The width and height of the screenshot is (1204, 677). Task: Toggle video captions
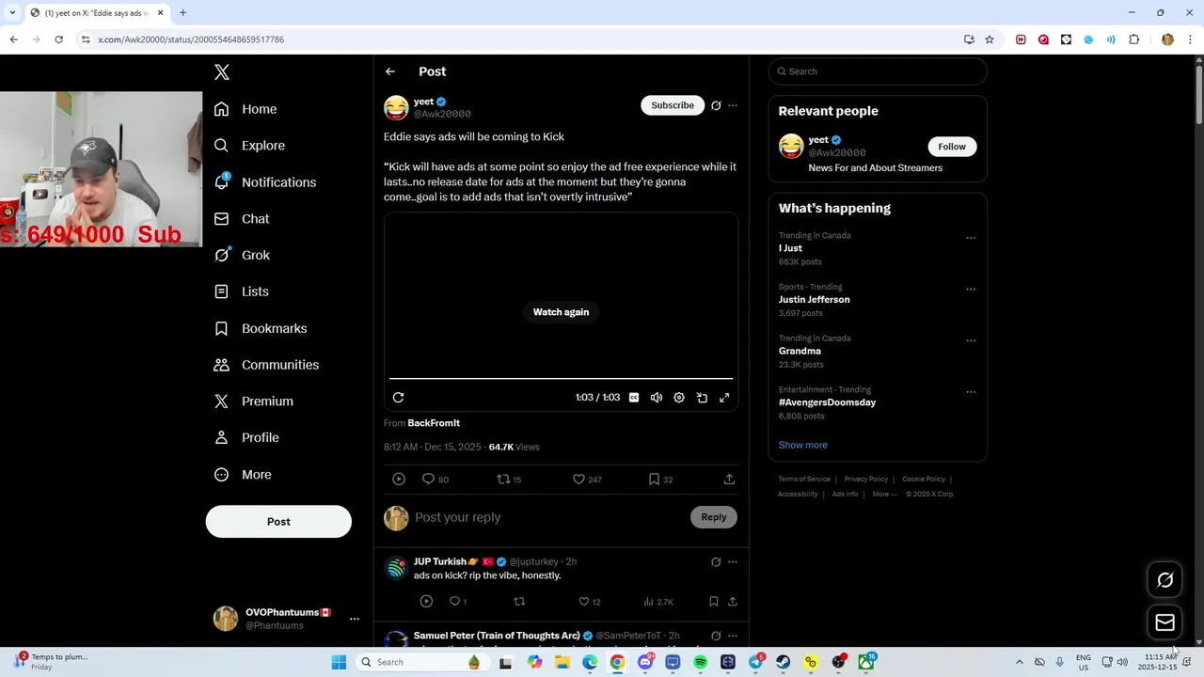[x=634, y=398]
